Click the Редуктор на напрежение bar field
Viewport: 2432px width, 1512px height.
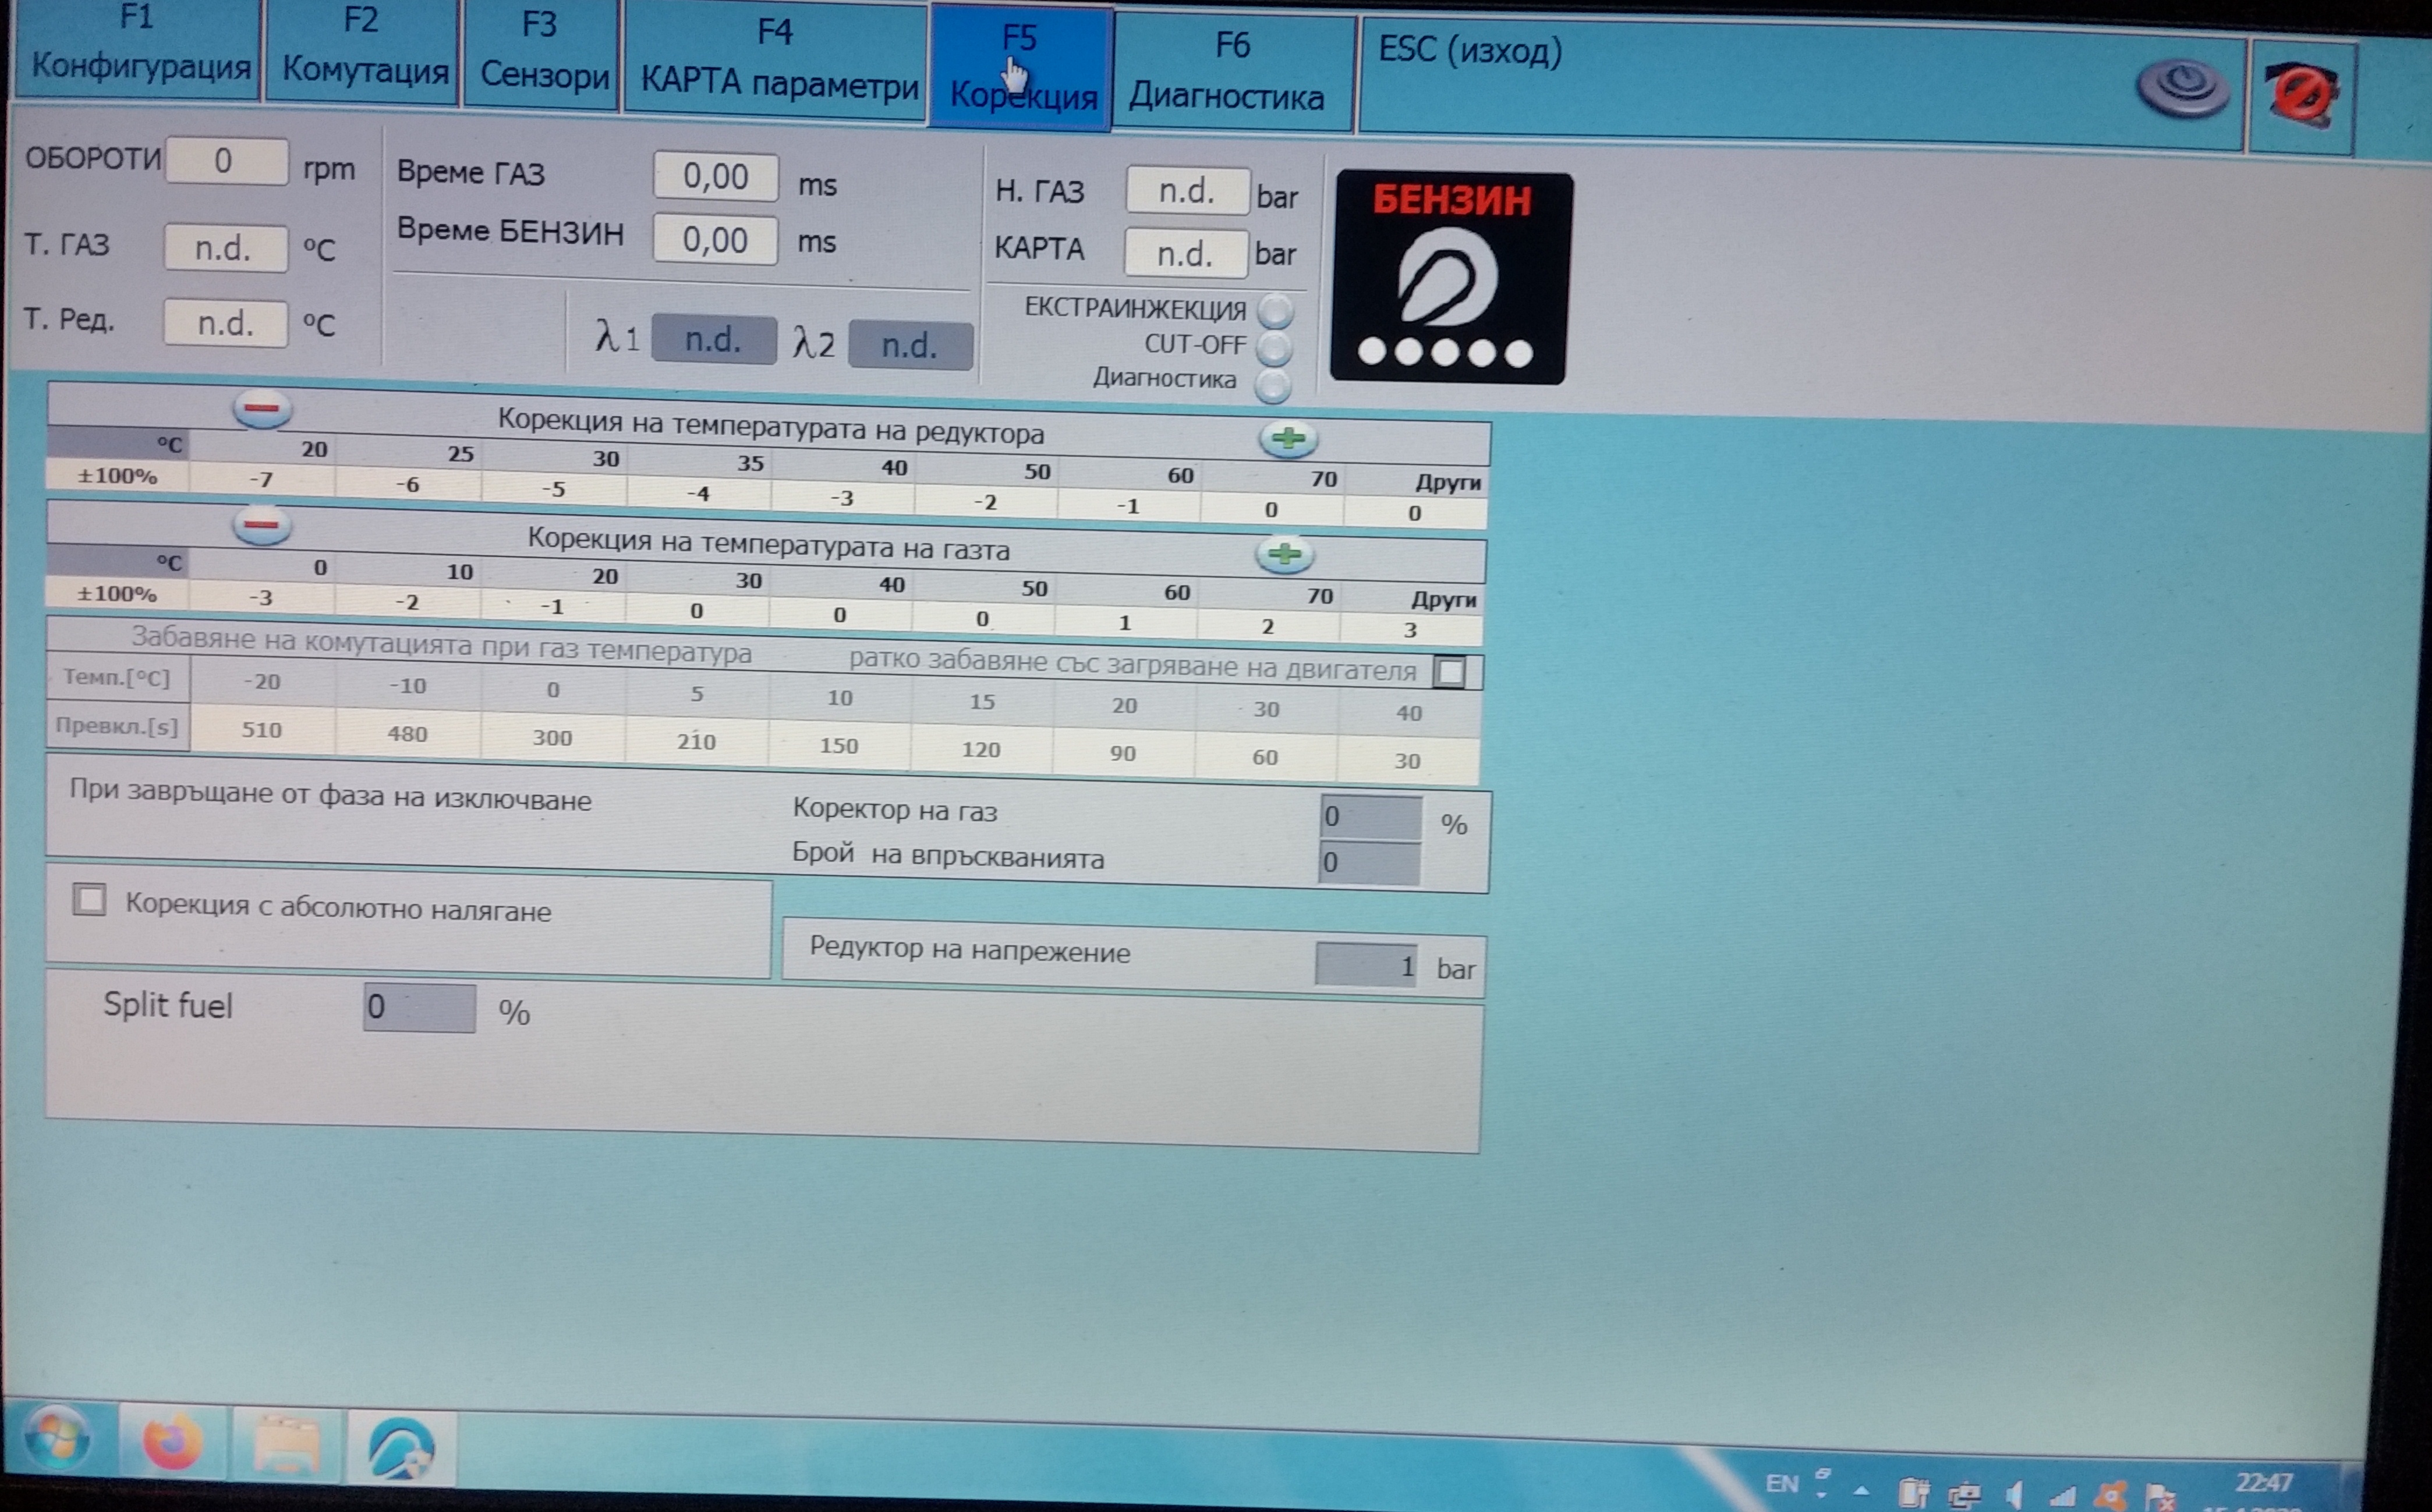pyautogui.click(x=1365, y=966)
